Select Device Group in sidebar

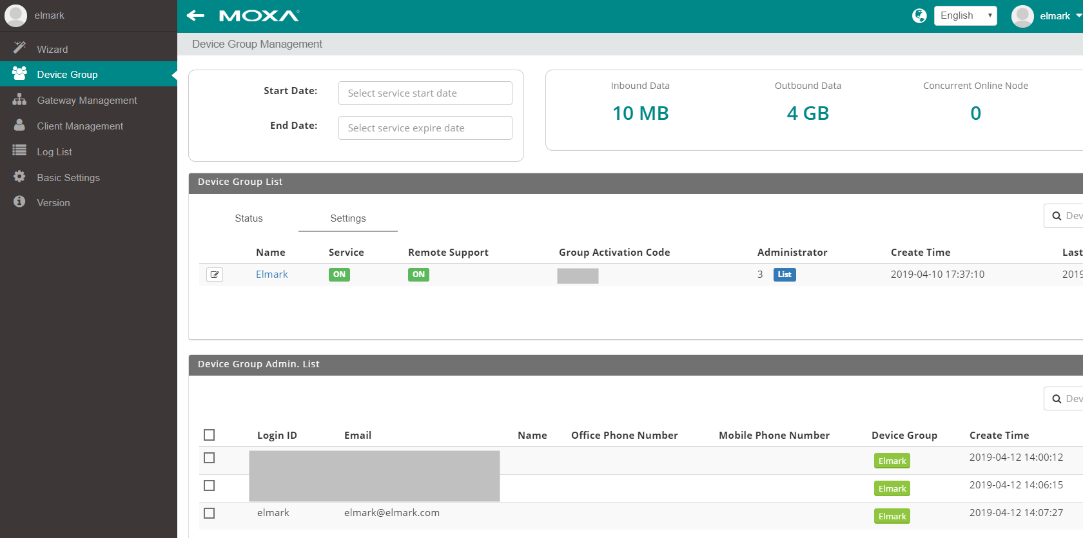tap(88, 74)
